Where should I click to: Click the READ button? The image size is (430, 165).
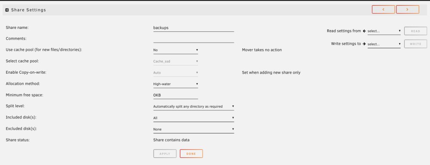(415, 31)
